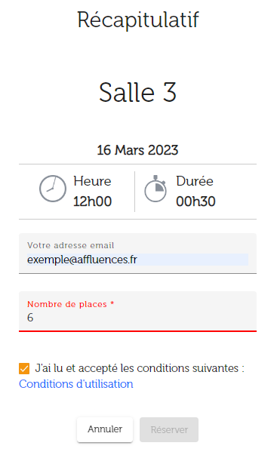Click the clock icon beside Heure
This screenshot has height=458, width=277.
coord(53,189)
